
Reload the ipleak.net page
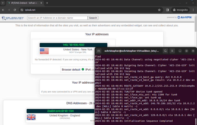point(15,10)
